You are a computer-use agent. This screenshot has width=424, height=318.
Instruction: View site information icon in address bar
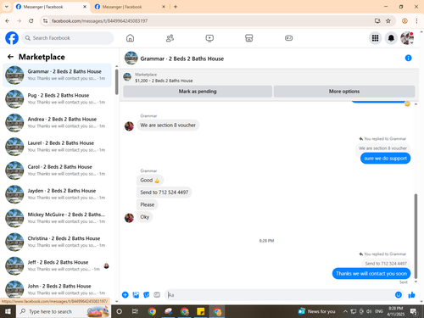click(45, 20)
